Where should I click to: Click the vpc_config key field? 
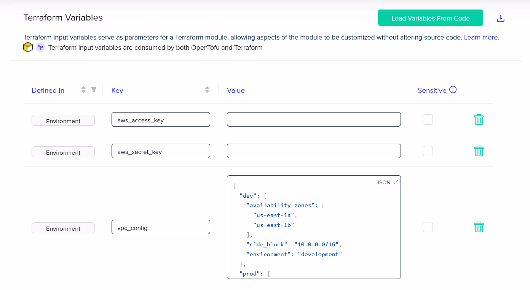pos(161,227)
